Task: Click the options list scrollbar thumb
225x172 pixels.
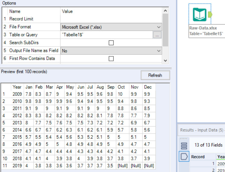Action: (165, 30)
